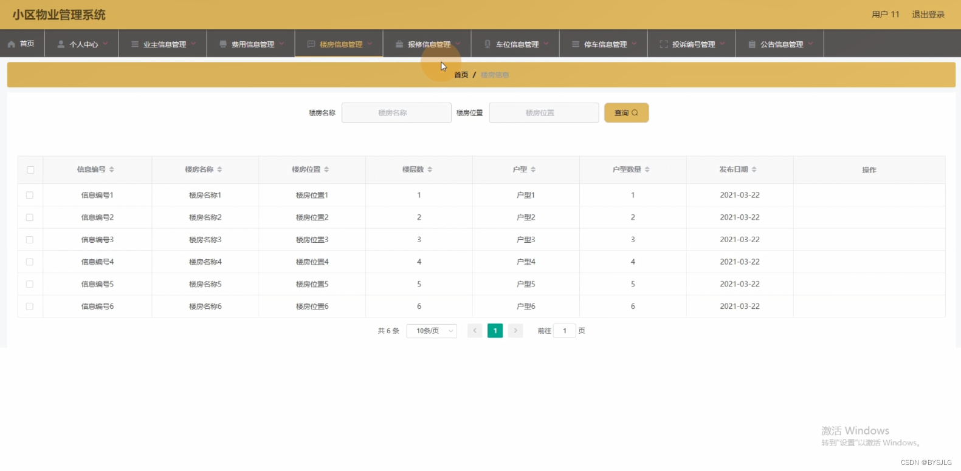Viewport: 961px width, 471px height.
Task: Click the 用户 11 account label
Action: 886,15
